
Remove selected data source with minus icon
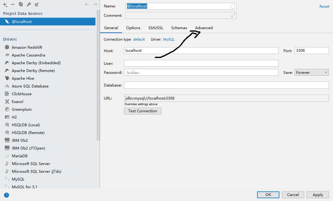point(13,4)
